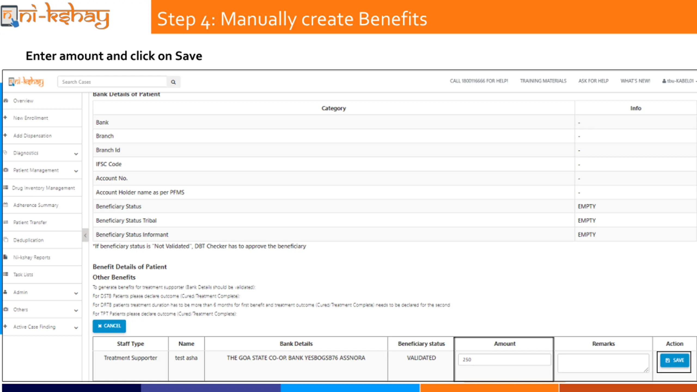Click the 'Branch Id' row label
Screen dimensions: 697x392
(108, 150)
